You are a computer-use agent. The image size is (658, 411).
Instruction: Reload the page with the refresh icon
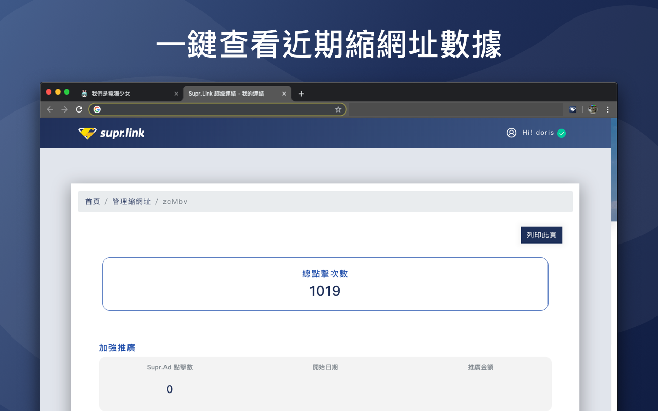click(79, 109)
